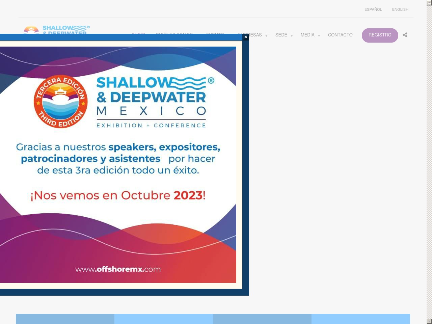Expand the SEDE dropdown arrow
This screenshot has width=432, height=324.
[292, 36]
